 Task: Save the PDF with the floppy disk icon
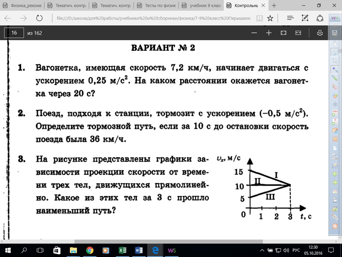pos(335,33)
